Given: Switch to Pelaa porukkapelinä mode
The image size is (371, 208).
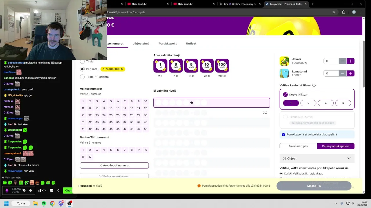Looking at the screenshot, I should pos(336,146).
